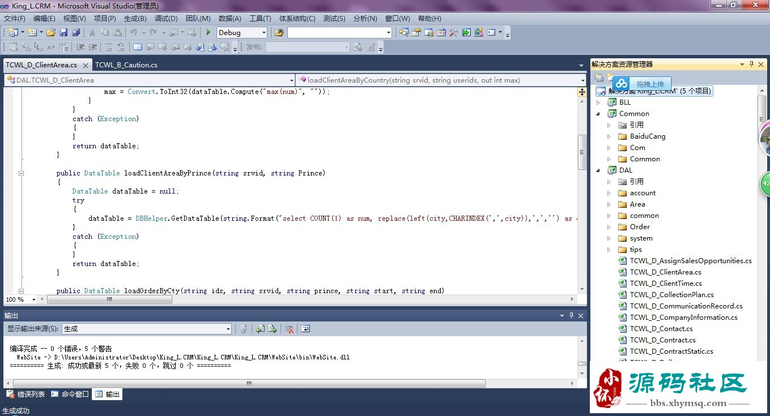
Task: Open TCWL_D_ClientTime.cs in Solution Explorer
Action: [x=666, y=284]
